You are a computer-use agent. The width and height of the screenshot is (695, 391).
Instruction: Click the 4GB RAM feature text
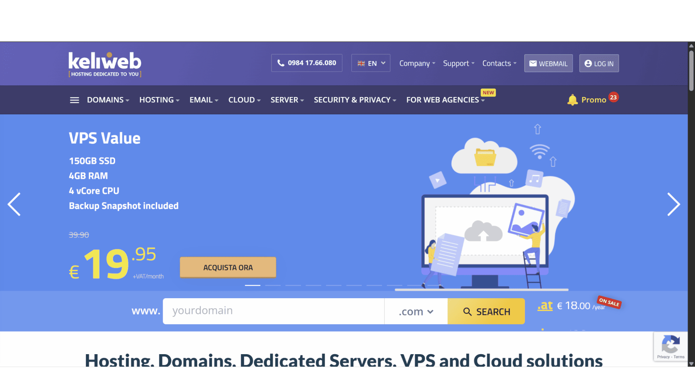(x=88, y=176)
